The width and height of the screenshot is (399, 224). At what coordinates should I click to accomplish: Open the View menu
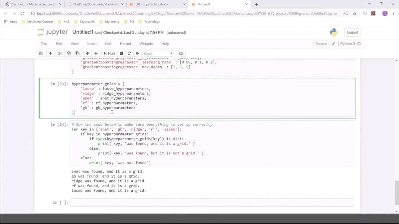(75, 43)
